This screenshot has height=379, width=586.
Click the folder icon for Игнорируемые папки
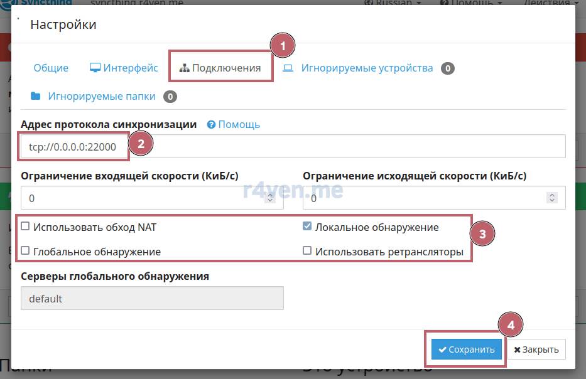(35, 96)
